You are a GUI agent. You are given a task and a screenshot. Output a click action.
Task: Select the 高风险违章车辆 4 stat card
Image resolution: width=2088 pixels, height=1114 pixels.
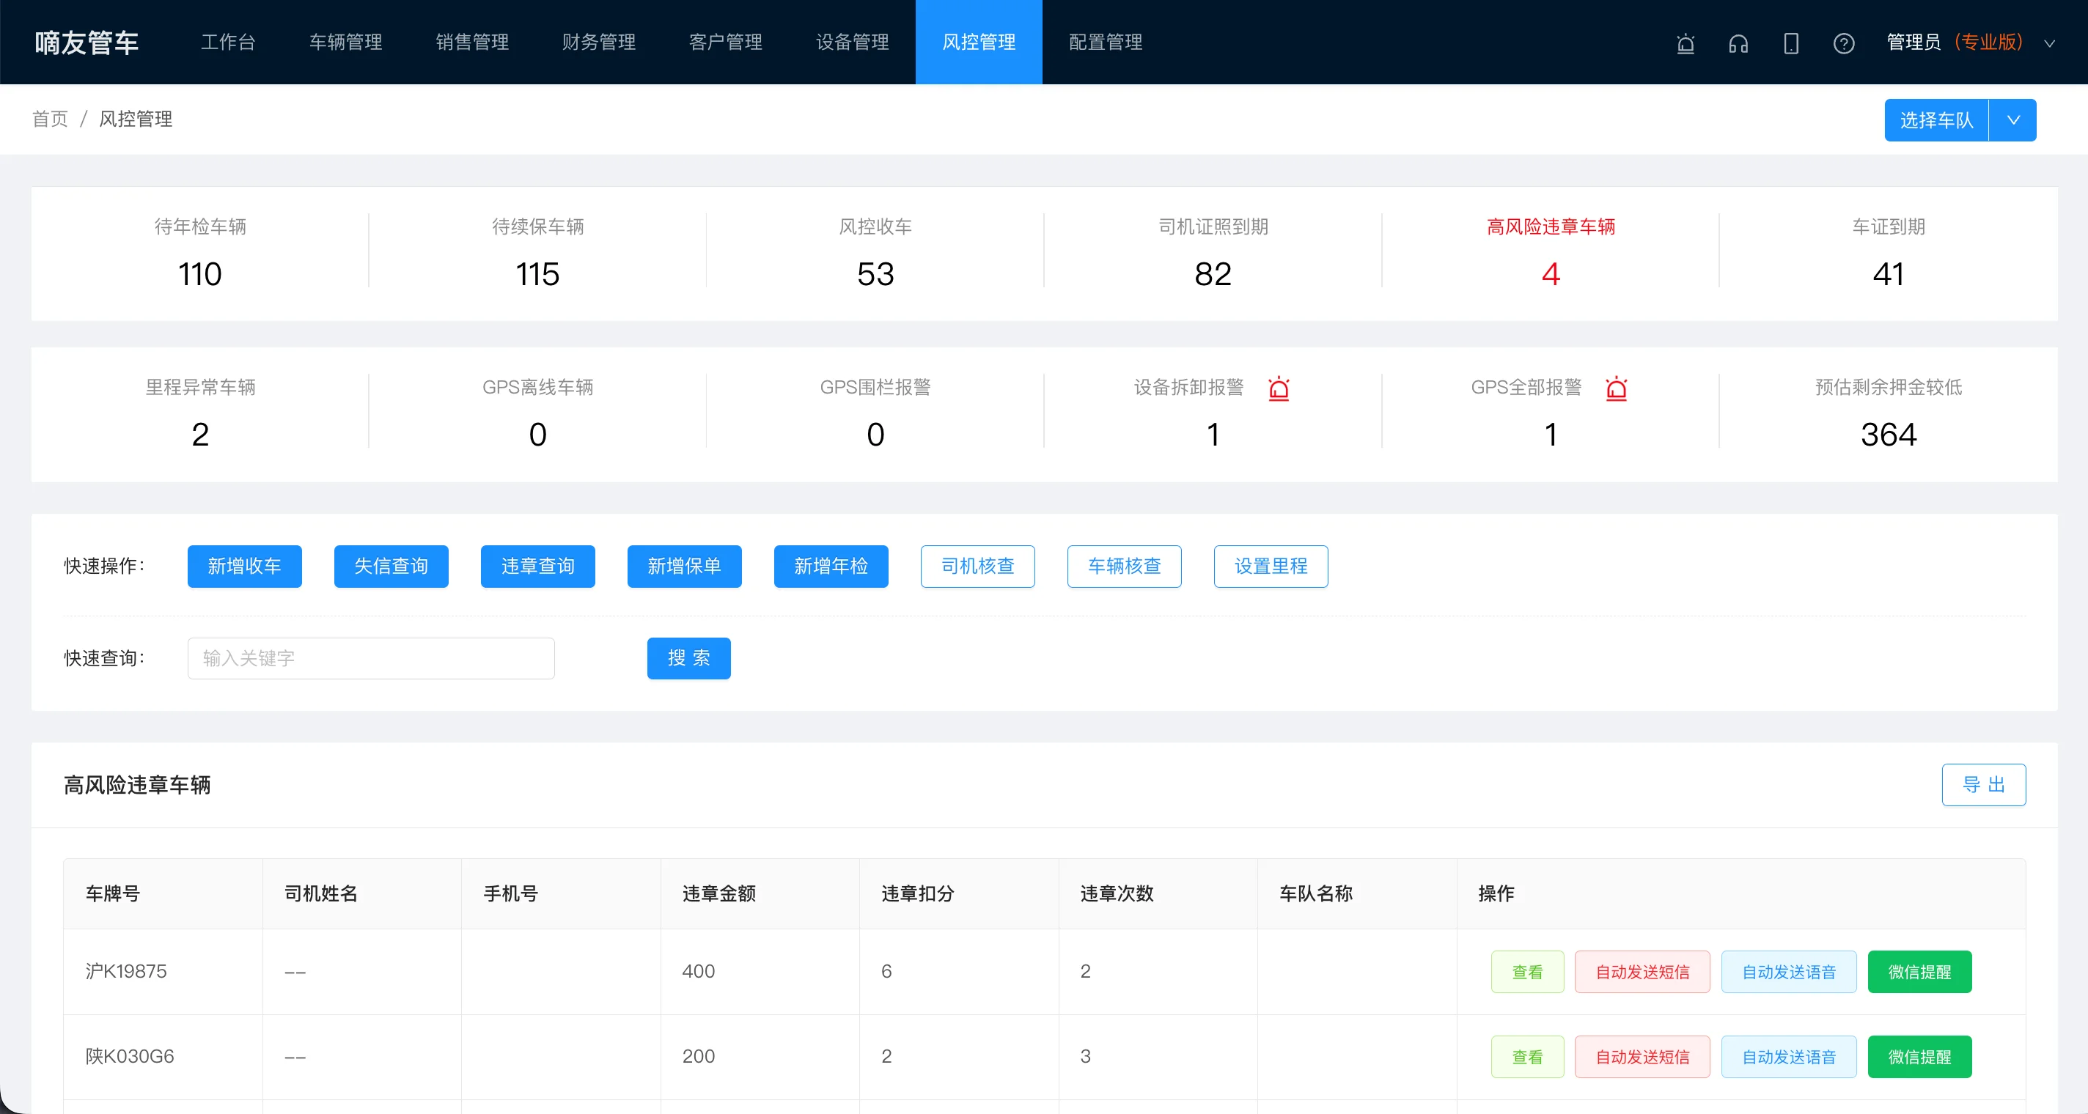pyautogui.click(x=1551, y=253)
